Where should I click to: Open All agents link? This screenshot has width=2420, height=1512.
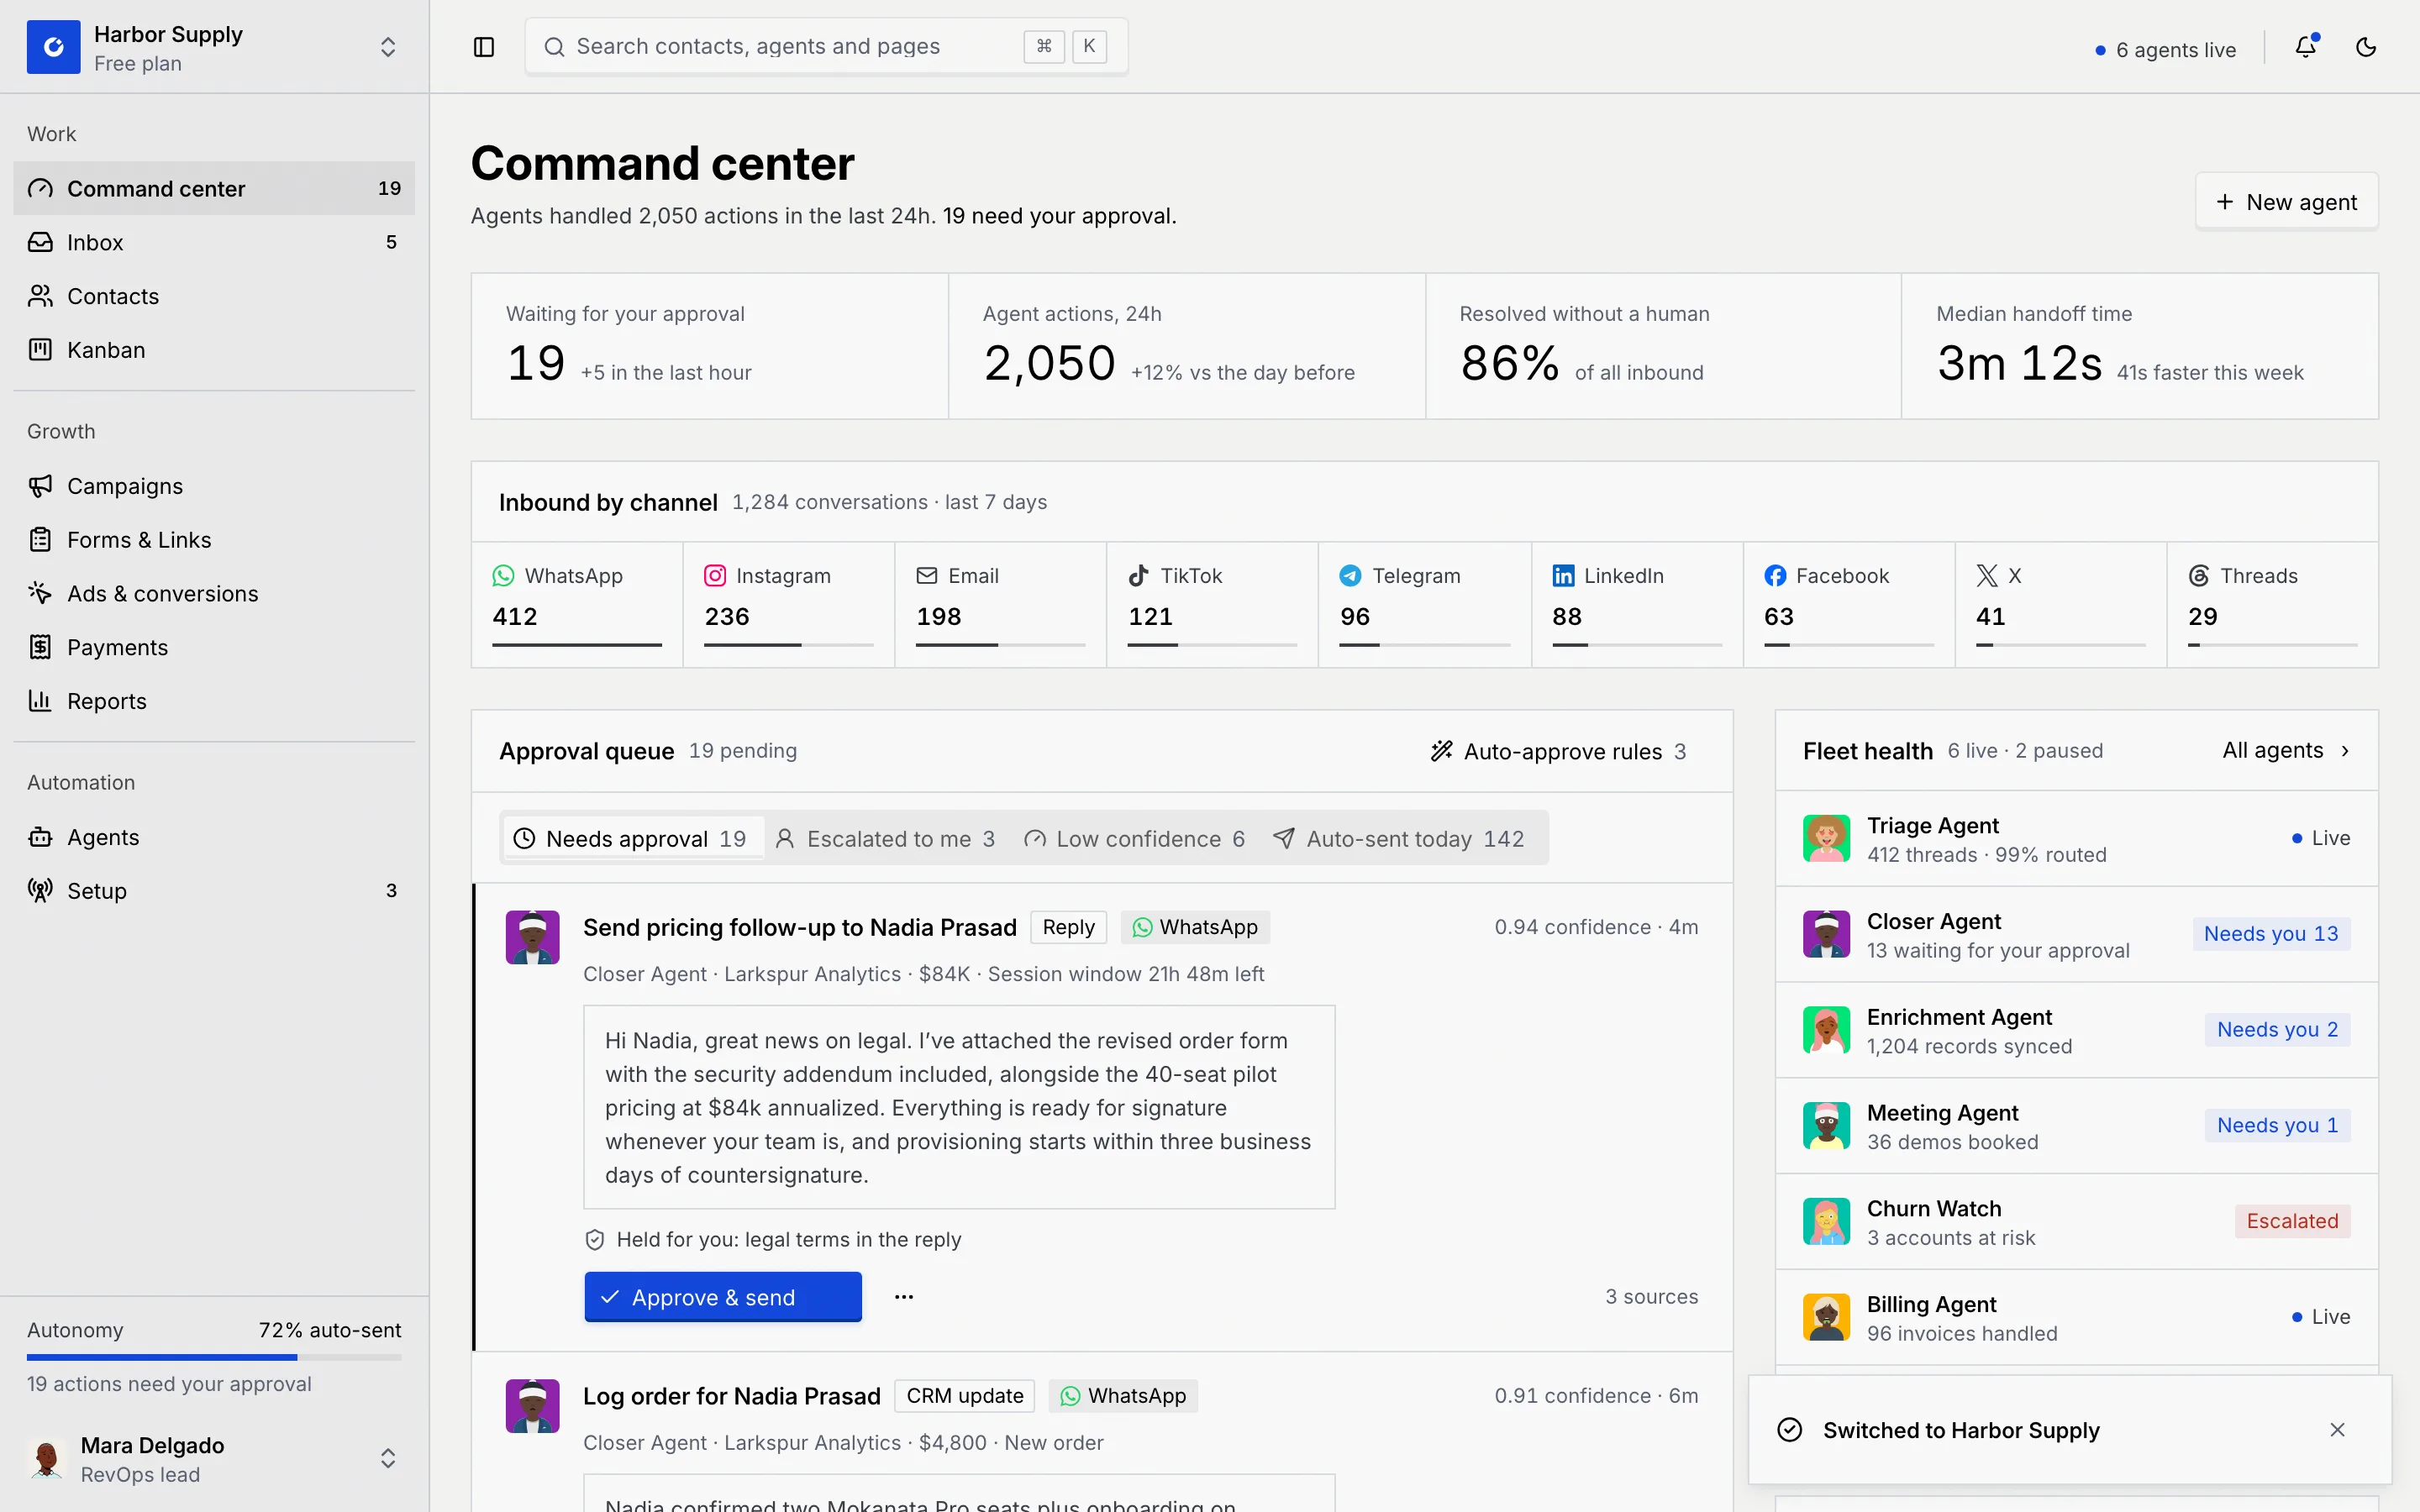pyautogui.click(x=2285, y=750)
